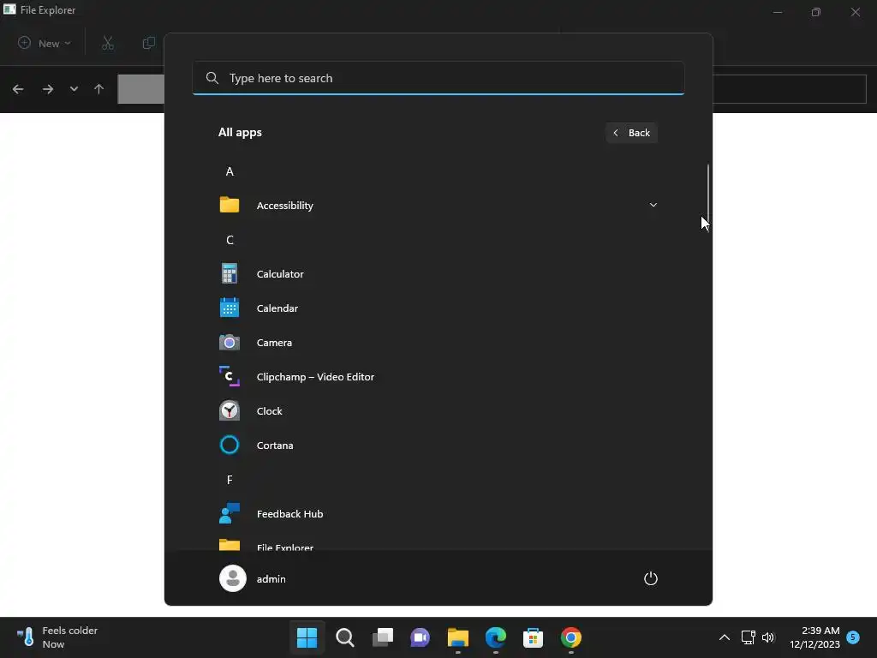Open the New dropdown in File Explorer
This screenshot has height=658, width=877.
pos(45,43)
